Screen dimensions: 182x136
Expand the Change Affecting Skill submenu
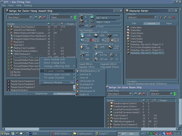58,66
